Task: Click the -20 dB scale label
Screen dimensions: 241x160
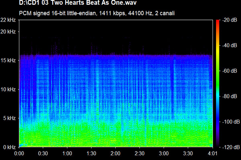Action: click(x=230, y=20)
